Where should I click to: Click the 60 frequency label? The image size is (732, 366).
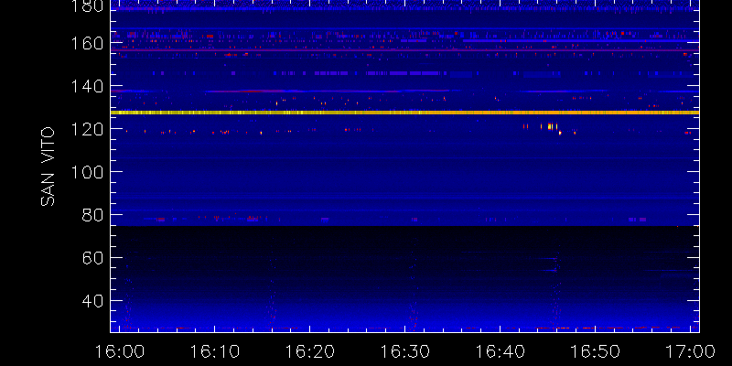(x=92, y=258)
